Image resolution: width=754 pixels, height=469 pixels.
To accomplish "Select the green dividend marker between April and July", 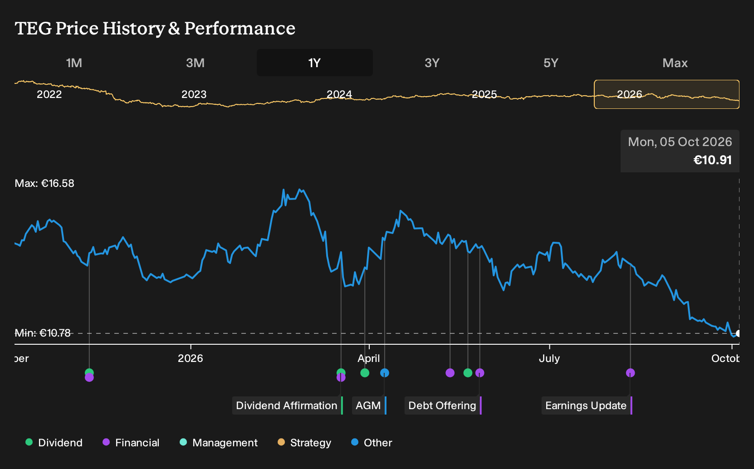I will point(468,373).
